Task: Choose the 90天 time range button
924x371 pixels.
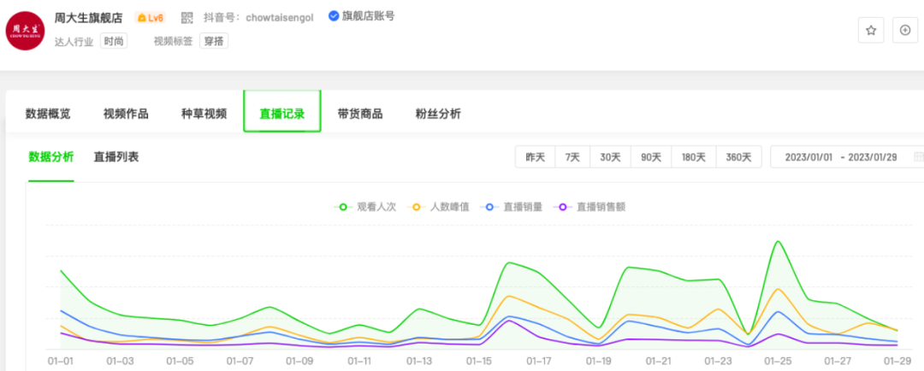Action: 651,157
